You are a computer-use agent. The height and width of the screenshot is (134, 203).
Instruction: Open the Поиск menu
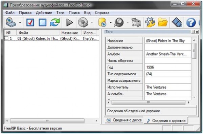click(74, 13)
